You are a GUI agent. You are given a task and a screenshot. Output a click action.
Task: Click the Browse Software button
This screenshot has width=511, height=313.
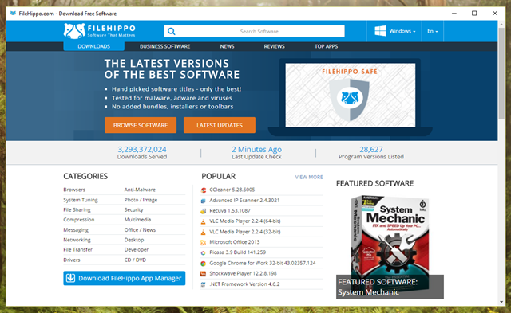point(141,125)
